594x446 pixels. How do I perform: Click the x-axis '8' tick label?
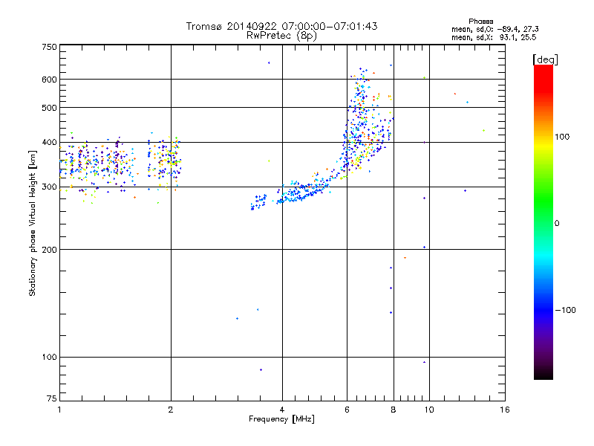coord(394,410)
